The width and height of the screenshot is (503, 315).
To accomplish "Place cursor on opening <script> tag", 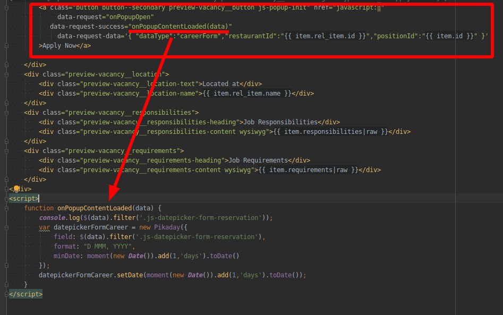I will 24,199.
